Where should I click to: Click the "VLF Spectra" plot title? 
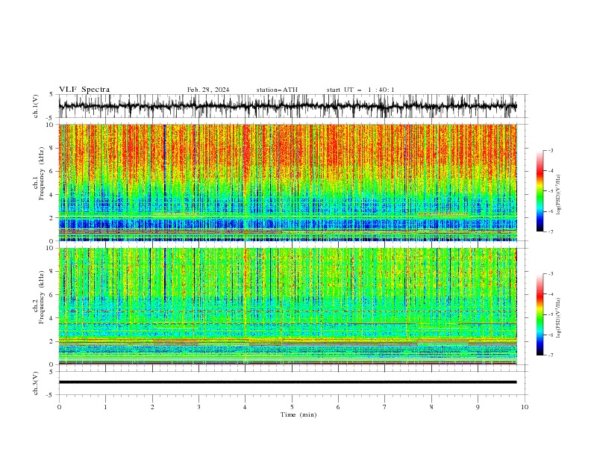click(x=84, y=90)
